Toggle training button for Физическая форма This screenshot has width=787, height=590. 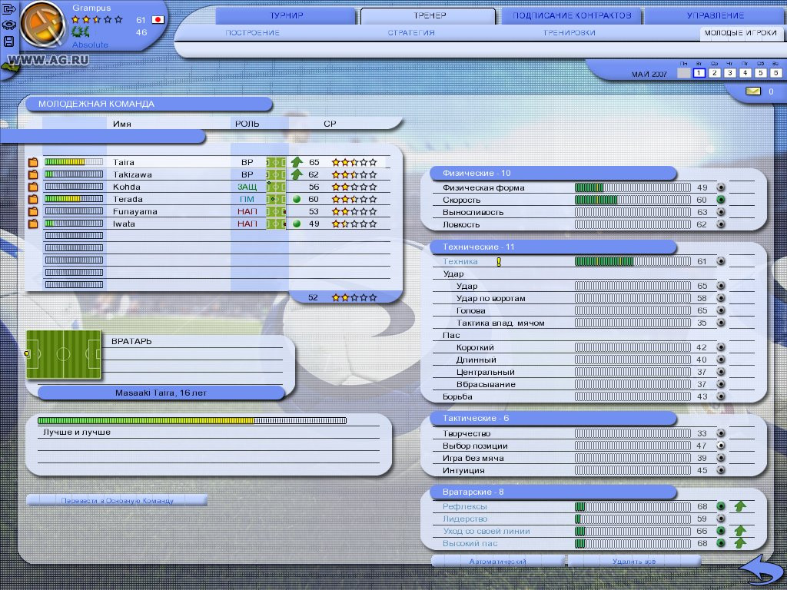tap(721, 187)
